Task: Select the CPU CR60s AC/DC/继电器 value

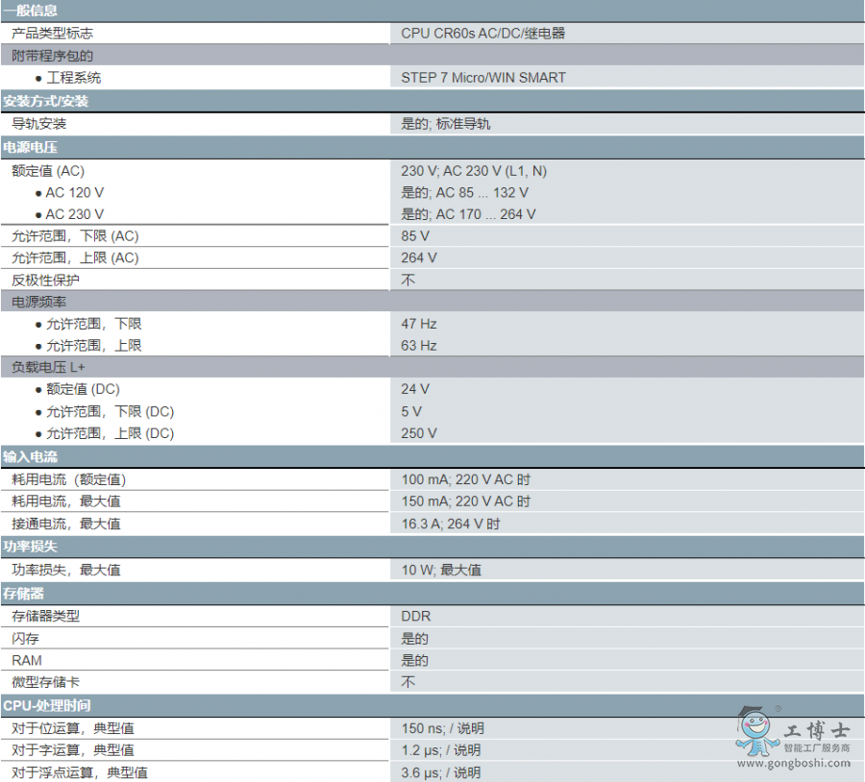Action: (482, 34)
